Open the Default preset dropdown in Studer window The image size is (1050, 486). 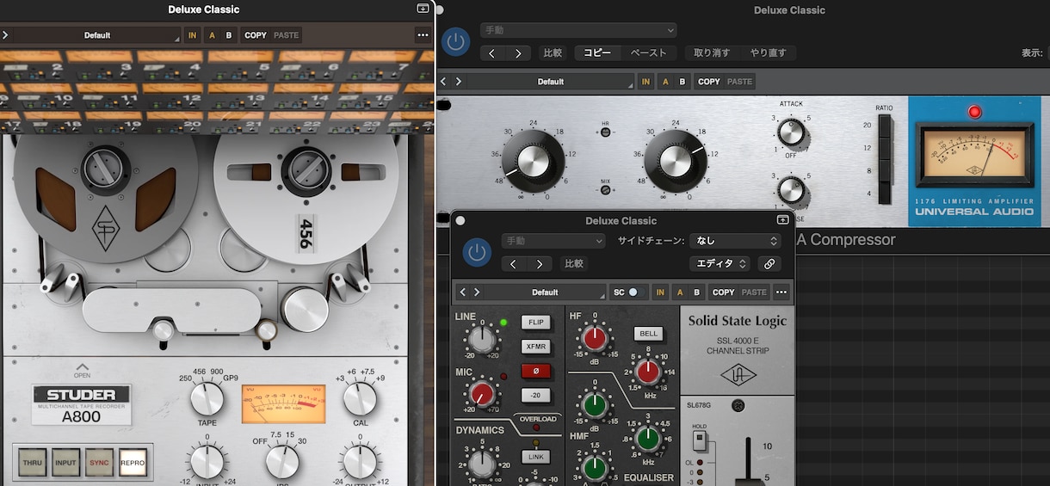tap(96, 35)
